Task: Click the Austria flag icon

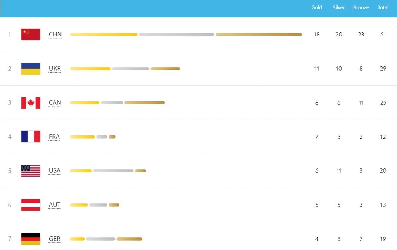Action: click(31, 205)
